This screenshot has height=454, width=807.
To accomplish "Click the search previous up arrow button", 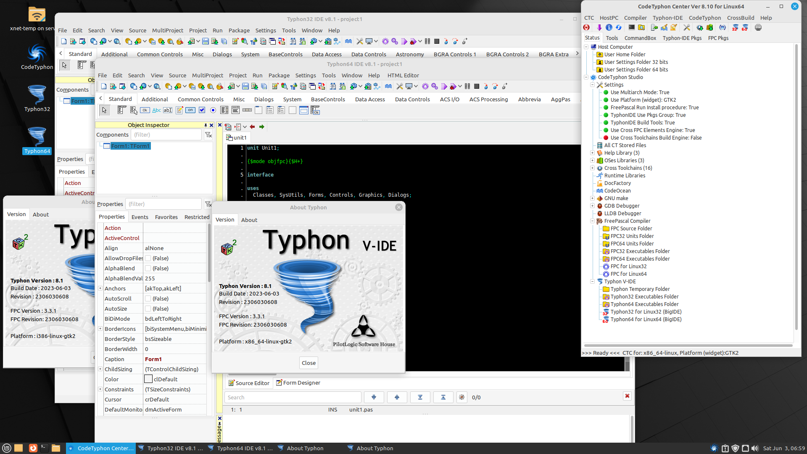I will (397, 397).
